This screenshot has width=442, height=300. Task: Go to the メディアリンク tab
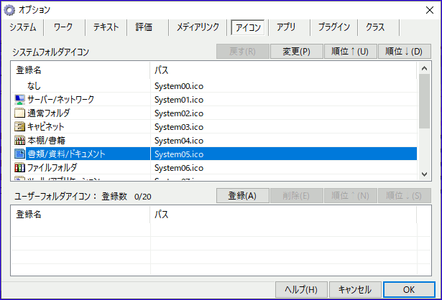click(198, 27)
